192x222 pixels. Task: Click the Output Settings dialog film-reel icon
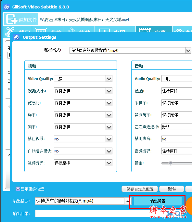16,37
